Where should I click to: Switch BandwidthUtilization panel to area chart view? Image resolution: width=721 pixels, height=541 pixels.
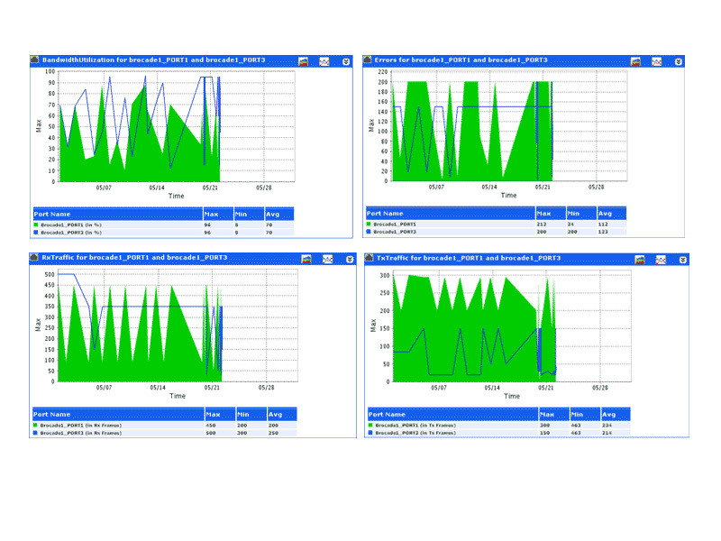pos(303,61)
